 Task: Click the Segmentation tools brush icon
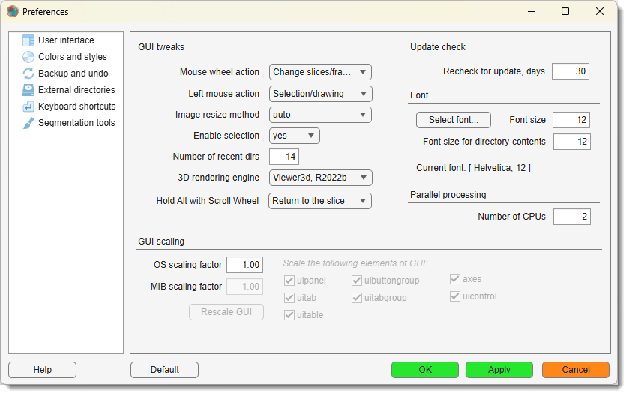point(28,123)
